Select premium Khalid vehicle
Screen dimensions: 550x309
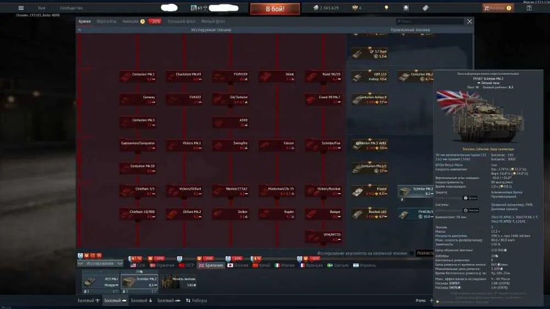pyautogui.click(x=370, y=191)
